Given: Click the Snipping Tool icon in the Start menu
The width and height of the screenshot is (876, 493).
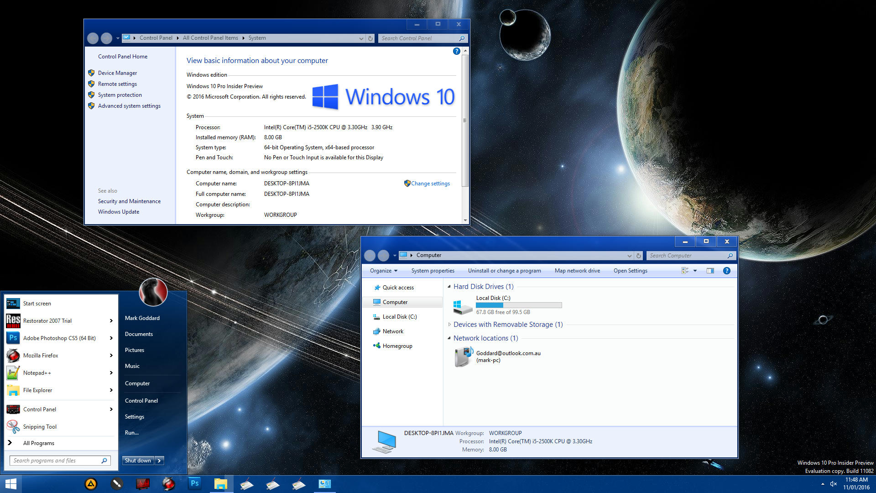Looking at the screenshot, I should pyautogui.click(x=13, y=427).
